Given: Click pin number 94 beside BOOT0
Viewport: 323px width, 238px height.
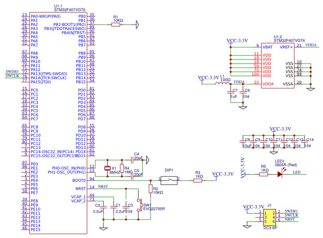Looking at the screenshot, I should pos(92,179).
